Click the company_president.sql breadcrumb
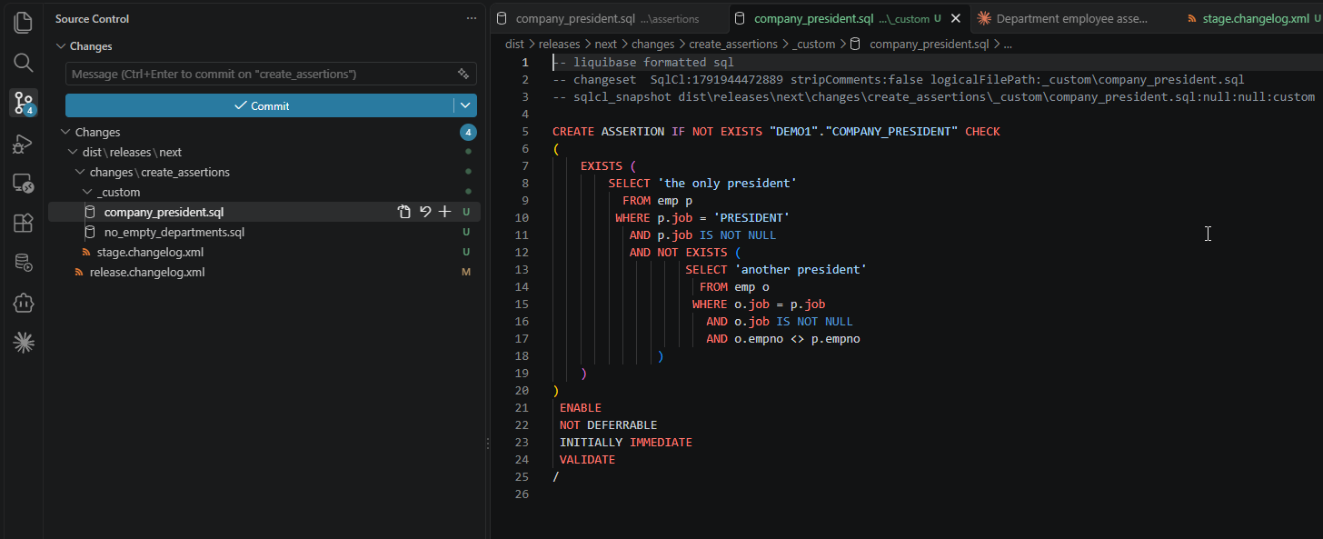This screenshot has height=539, width=1323. 929,44
